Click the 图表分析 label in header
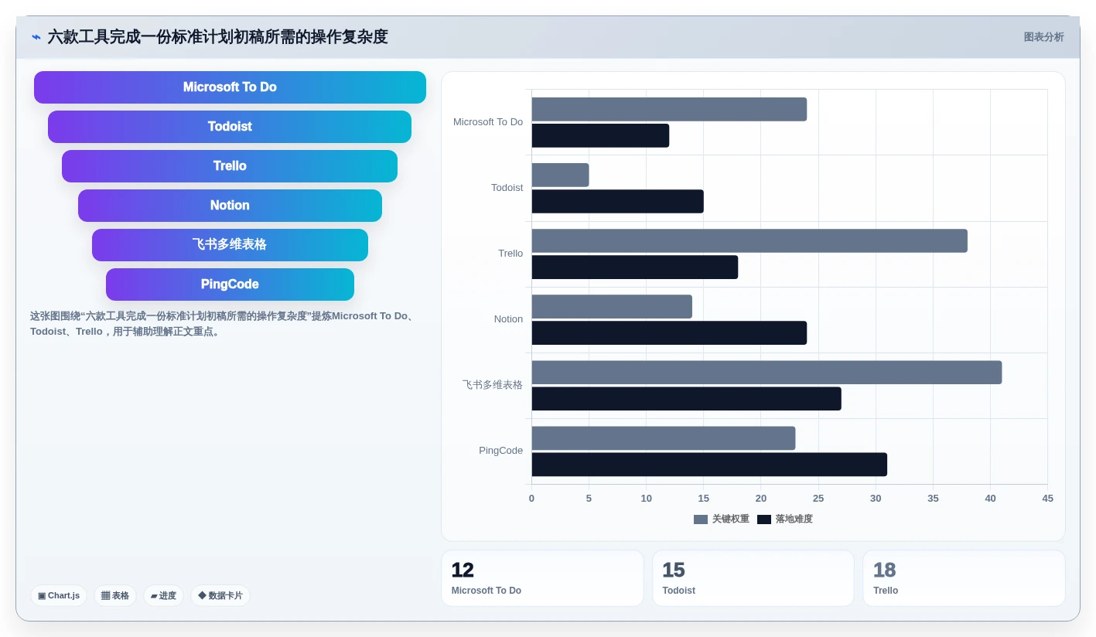Screen dimensions: 1096x637 1043,37
